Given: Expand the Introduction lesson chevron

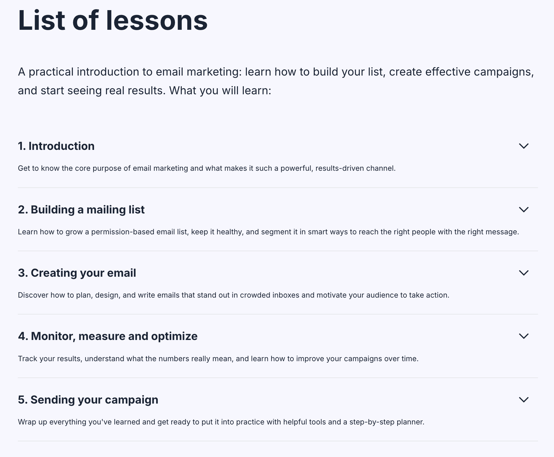Looking at the screenshot, I should pos(524,146).
